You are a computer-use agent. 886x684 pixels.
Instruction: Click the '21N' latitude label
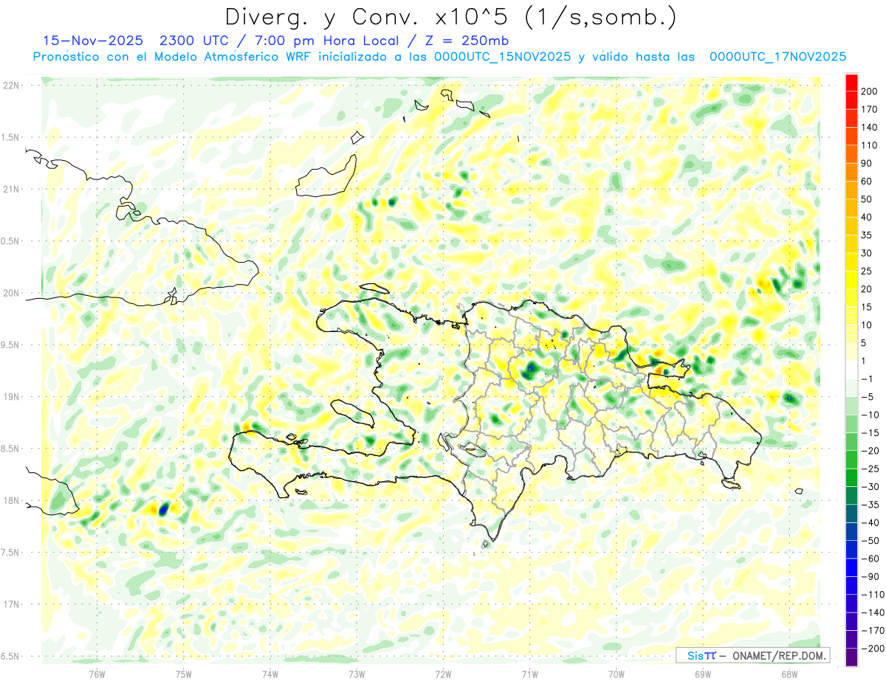pos(12,189)
